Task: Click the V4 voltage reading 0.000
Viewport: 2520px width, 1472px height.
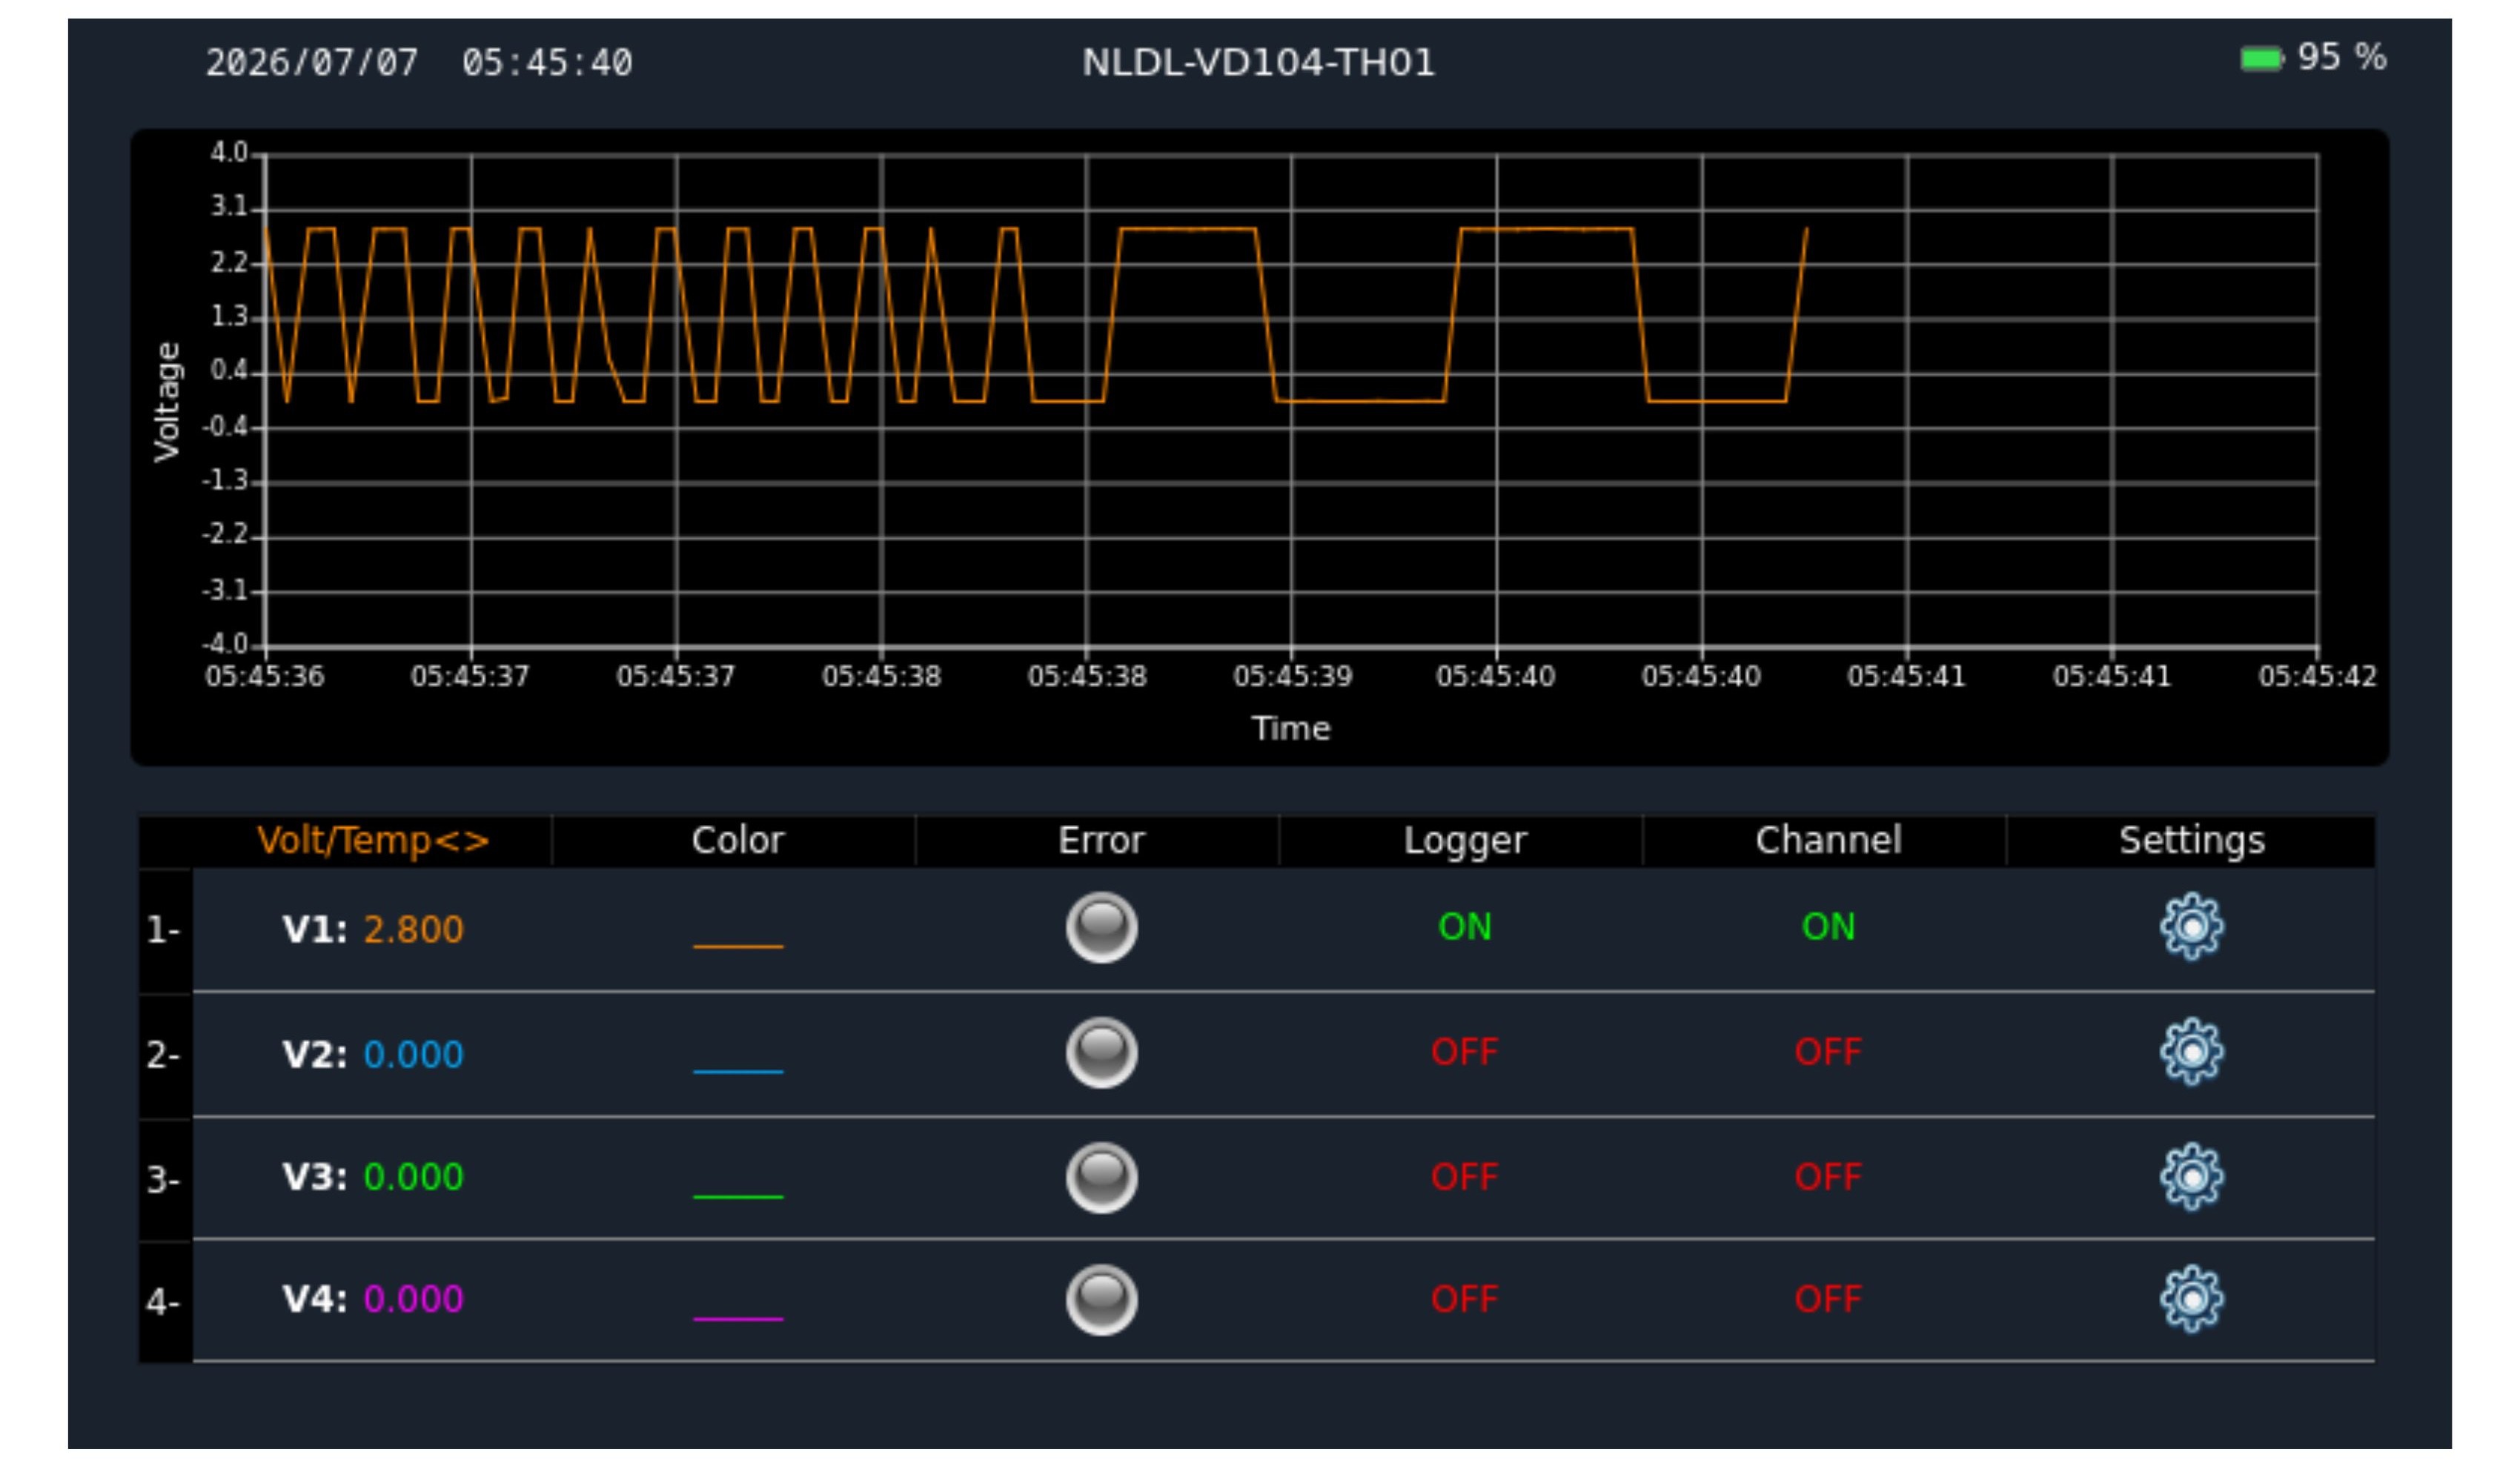Action: coord(413,1299)
